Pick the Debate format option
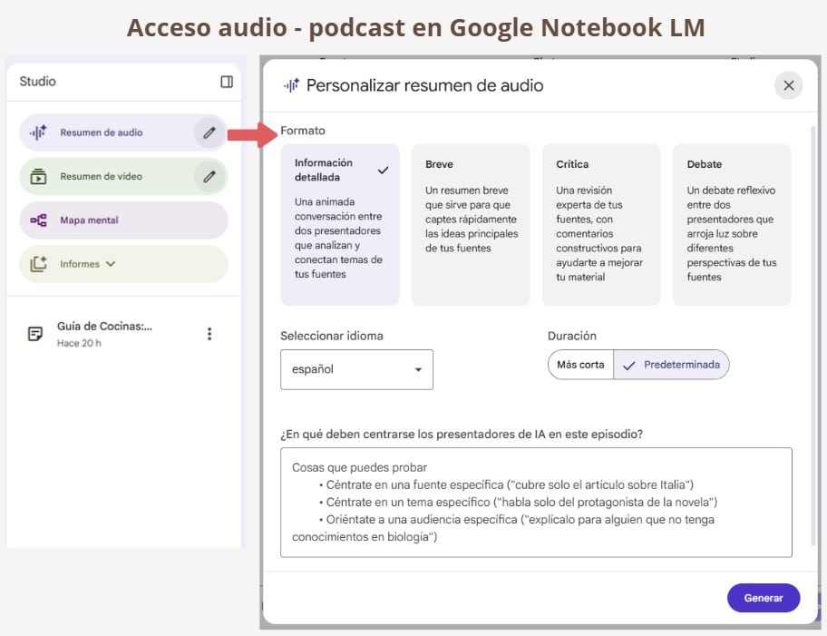Image resolution: width=827 pixels, height=636 pixels. tap(731, 224)
